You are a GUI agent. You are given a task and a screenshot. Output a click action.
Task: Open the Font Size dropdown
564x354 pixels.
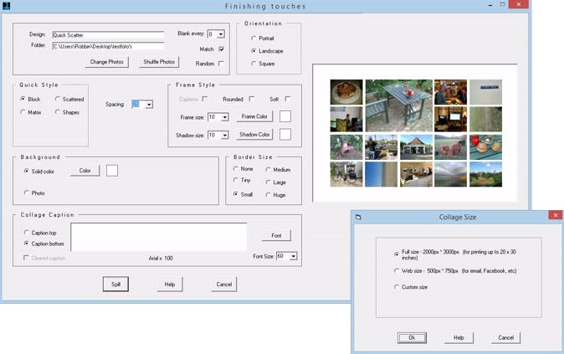[293, 256]
